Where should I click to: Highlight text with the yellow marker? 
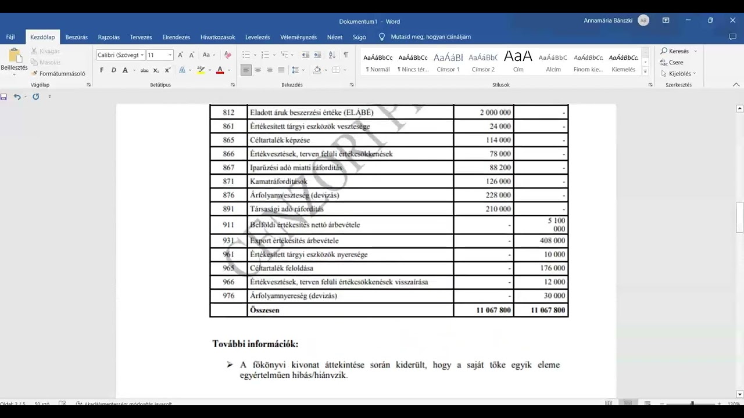[201, 70]
